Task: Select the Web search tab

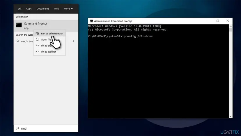Action: (56, 9)
